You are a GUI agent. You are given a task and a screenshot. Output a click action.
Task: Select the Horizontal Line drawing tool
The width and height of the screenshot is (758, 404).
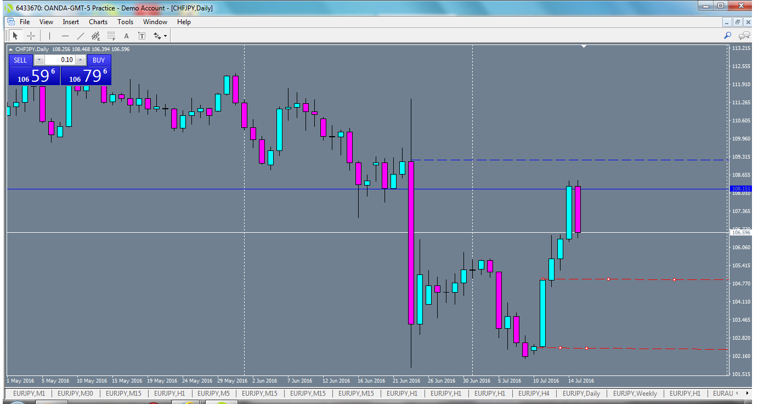pyautogui.click(x=65, y=35)
